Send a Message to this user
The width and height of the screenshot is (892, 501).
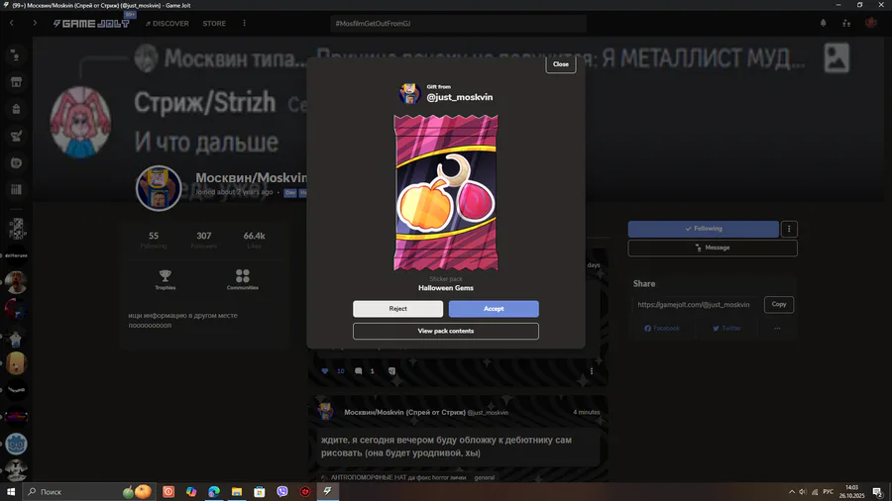[x=713, y=248]
